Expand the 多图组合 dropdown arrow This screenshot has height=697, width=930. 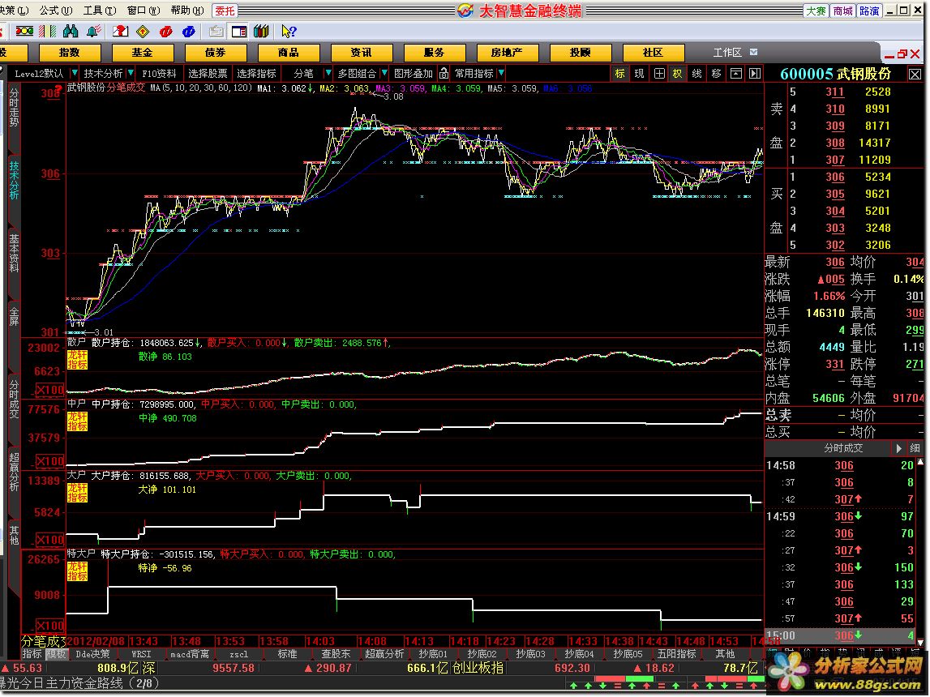click(x=384, y=73)
